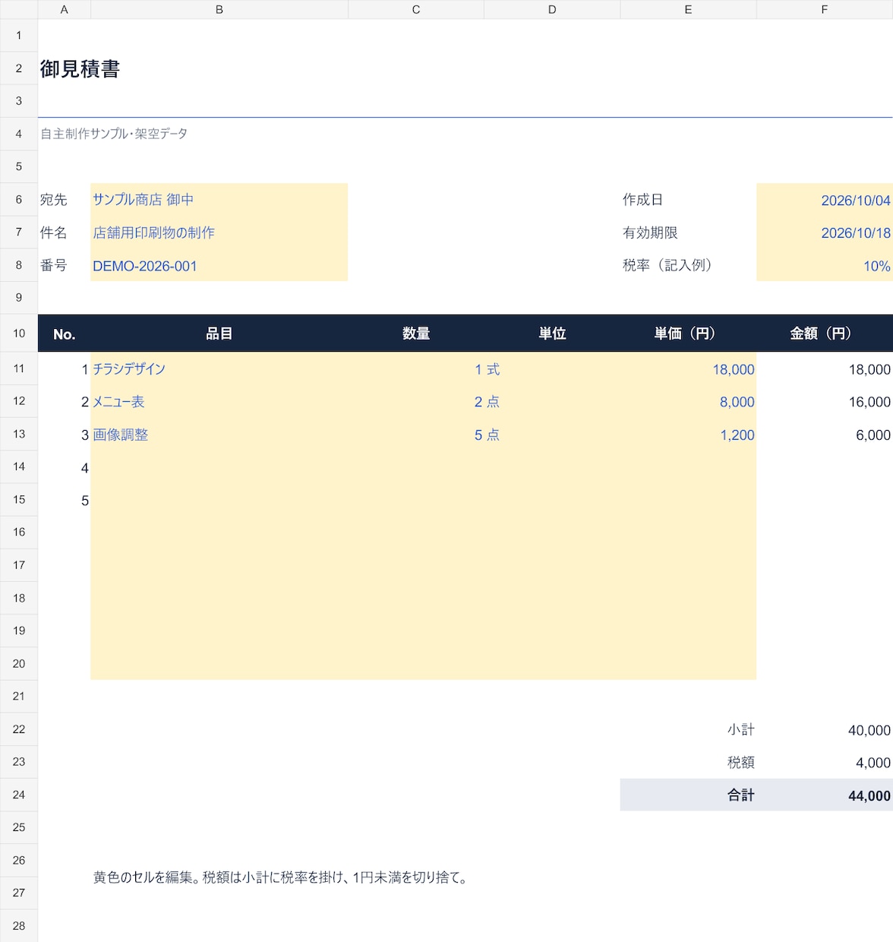Click the 単位 header cell
This screenshot has height=942, width=893.
pyautogui.click(x=552, y=333)
